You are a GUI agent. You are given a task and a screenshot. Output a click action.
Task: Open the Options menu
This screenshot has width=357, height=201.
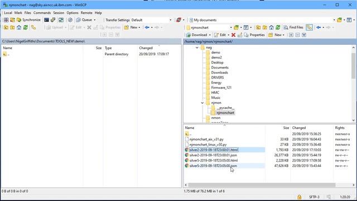[73, 13]
